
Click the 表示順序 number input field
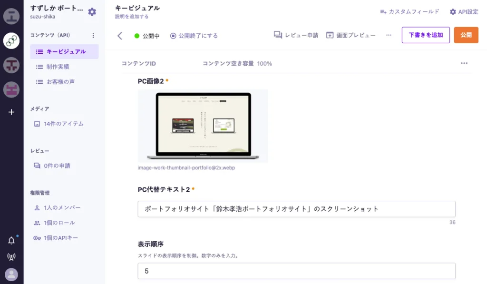pos(296,271)
